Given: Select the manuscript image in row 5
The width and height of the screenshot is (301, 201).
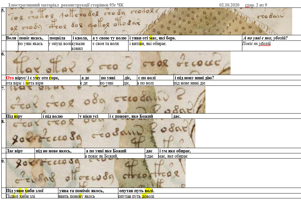Looking at the screenshot, I should pyautogui.click(x=149, y=21).
